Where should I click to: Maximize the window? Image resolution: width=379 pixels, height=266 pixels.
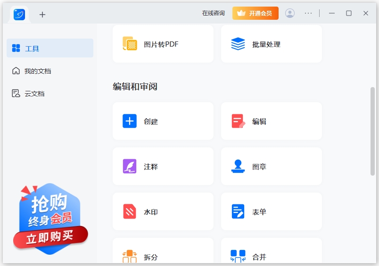348,13
